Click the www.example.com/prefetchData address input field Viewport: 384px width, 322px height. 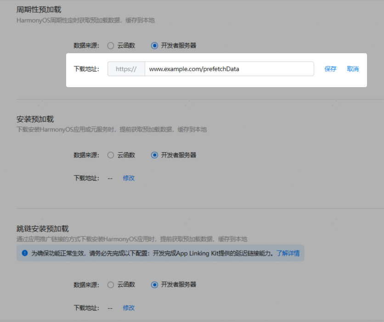coord(229,69)
